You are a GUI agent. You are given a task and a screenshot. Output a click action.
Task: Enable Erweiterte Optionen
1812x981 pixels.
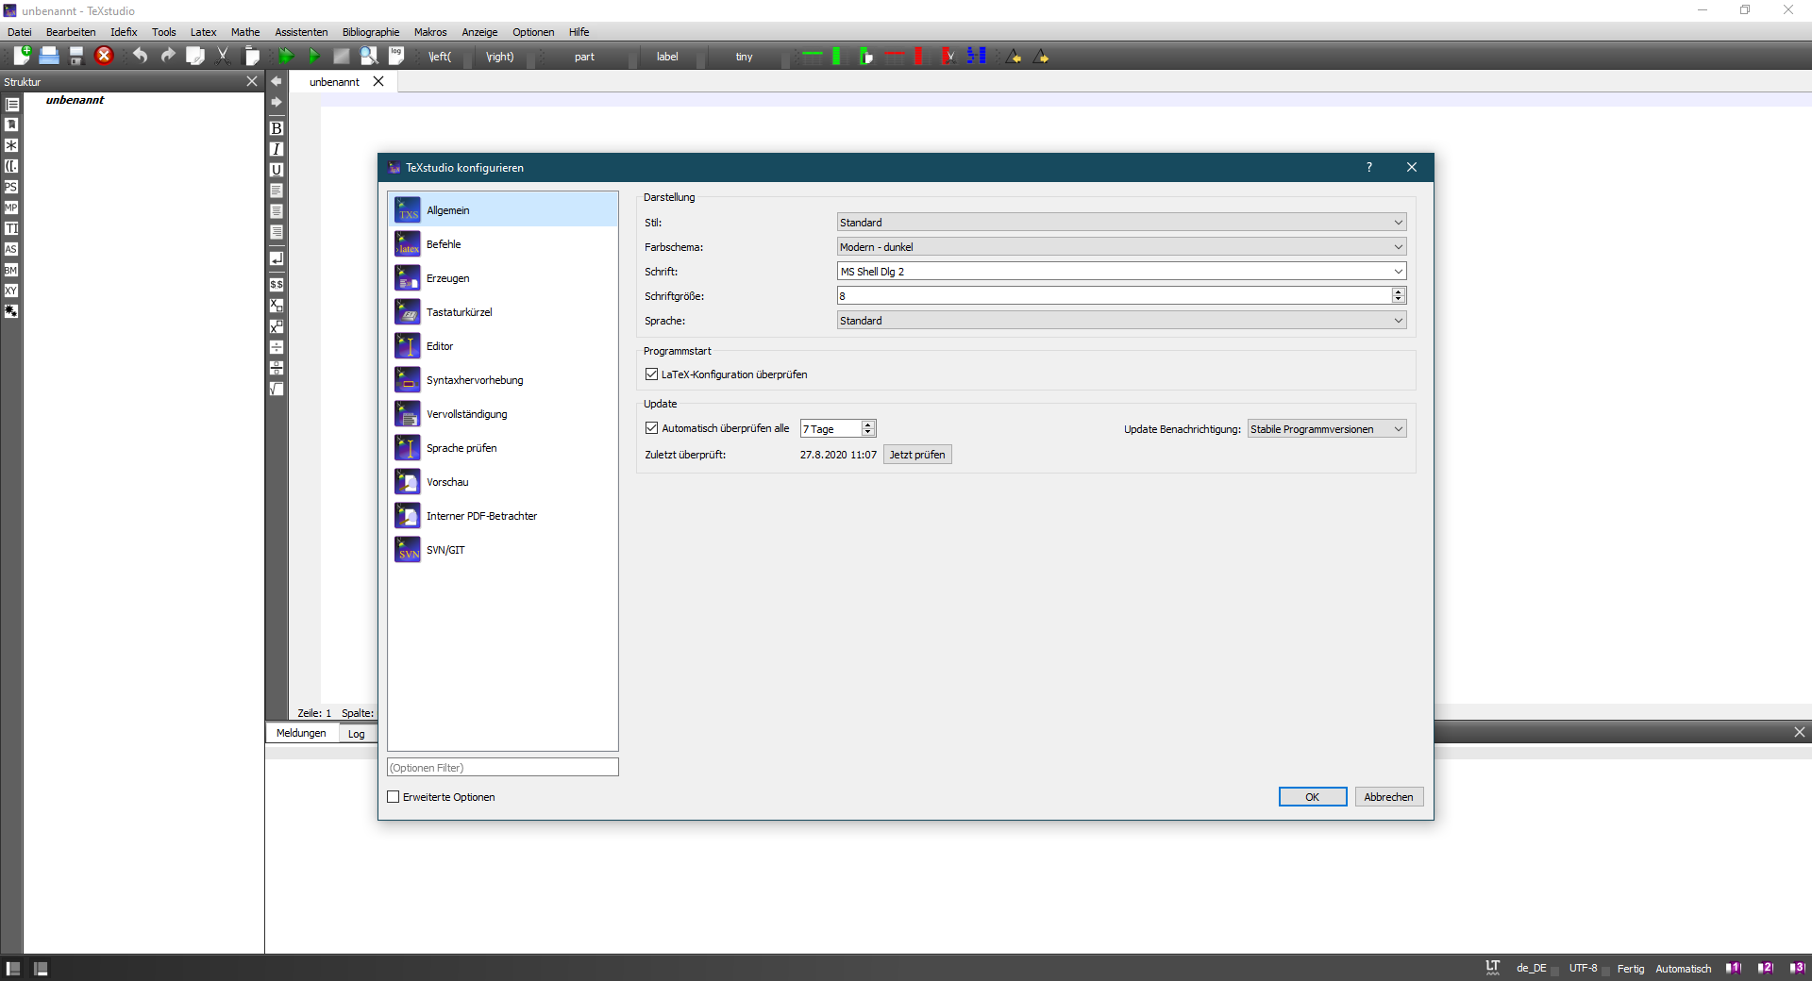(x=394, y=797)
